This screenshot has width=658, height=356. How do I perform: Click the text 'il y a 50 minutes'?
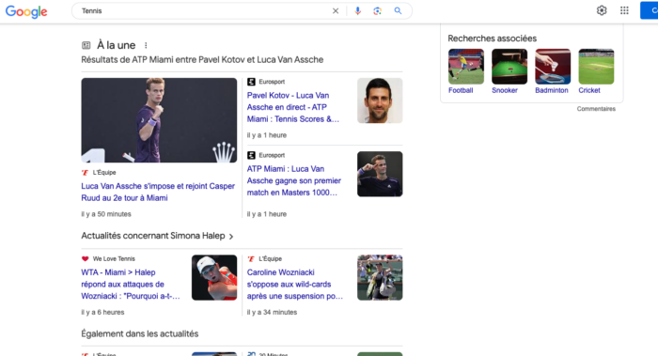[106, 214]
